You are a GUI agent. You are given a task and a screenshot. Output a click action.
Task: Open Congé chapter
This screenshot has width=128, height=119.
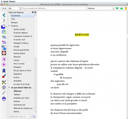tap(16, 47)
